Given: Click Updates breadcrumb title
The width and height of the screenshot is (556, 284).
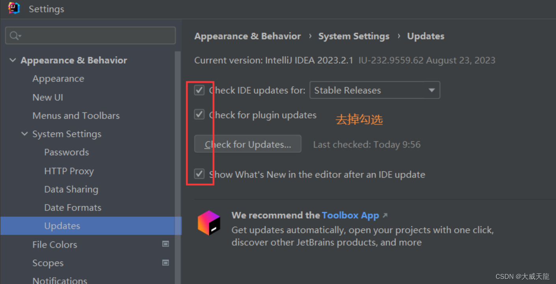Looking at the screenshot, I should [426, 36].
